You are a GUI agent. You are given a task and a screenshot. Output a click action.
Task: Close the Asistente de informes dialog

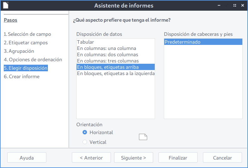point(243,5)
